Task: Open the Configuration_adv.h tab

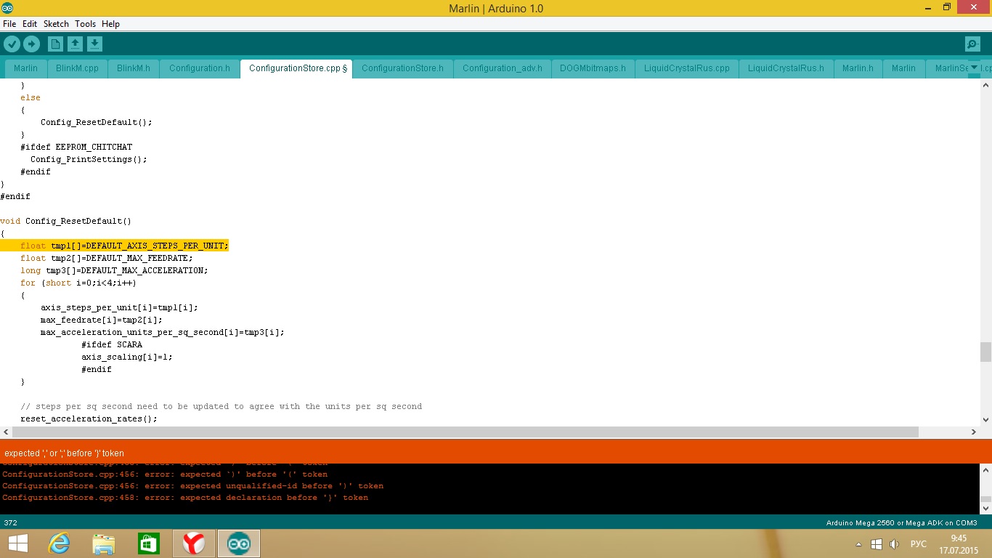Action: click(x=503, y=68)
